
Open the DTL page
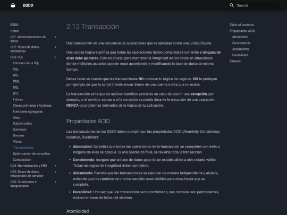point(16,93)
